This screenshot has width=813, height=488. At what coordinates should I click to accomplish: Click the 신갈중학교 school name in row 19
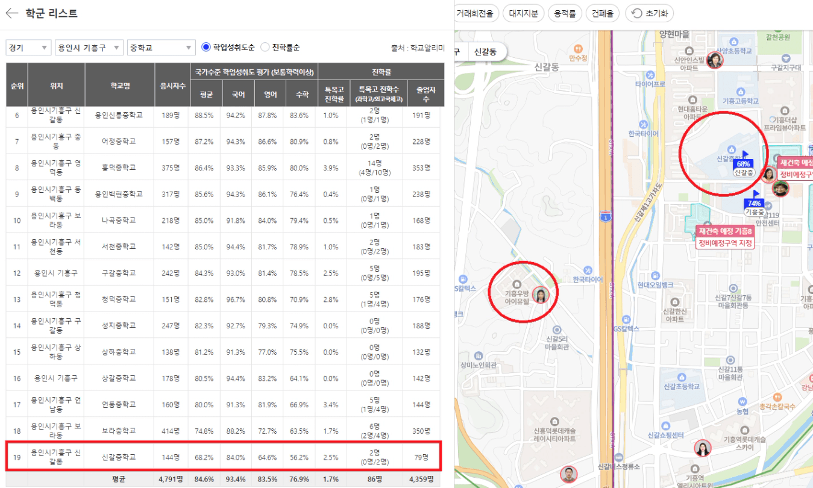(119, 457)
